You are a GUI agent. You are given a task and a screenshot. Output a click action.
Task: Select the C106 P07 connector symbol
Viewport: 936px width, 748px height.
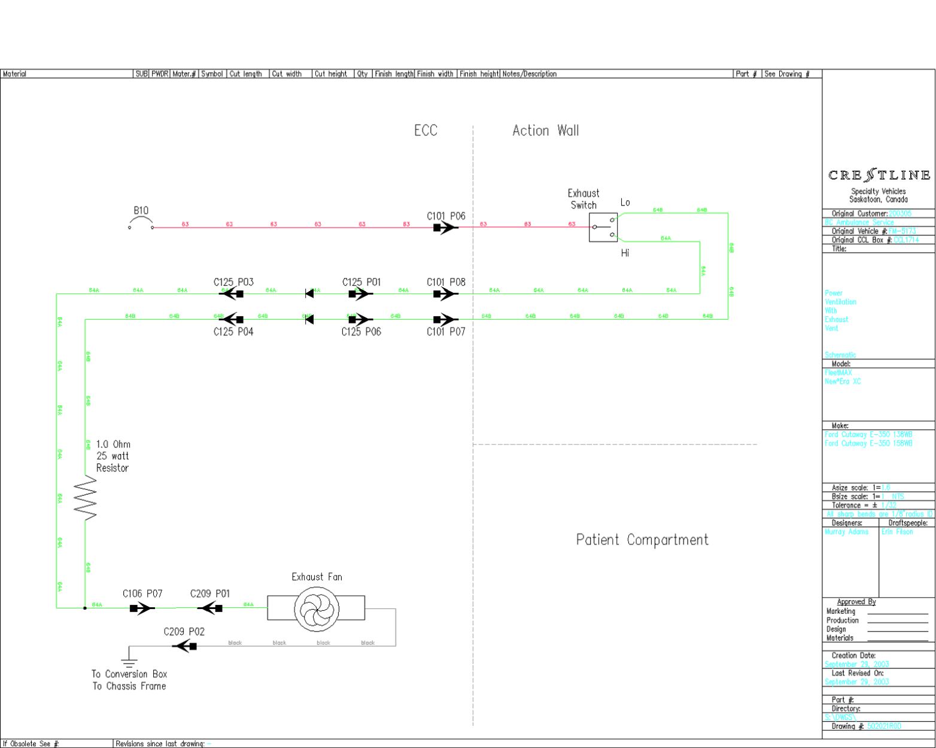[142, 608]
